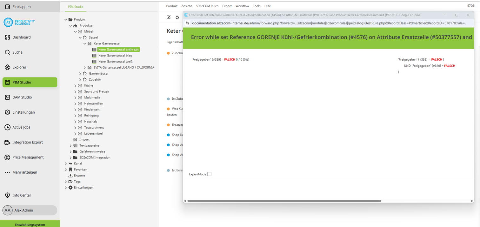Collapse the Möbel tree node
Screen dimensions: 480x227
pyautogui.click(x=75, y=32)
